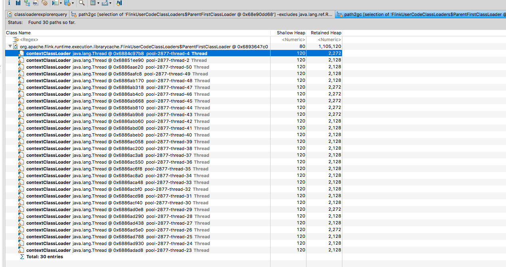Open the Dominator Tree view
The height and width of the screenshot is (267, 506).
[x=27, y=3]
